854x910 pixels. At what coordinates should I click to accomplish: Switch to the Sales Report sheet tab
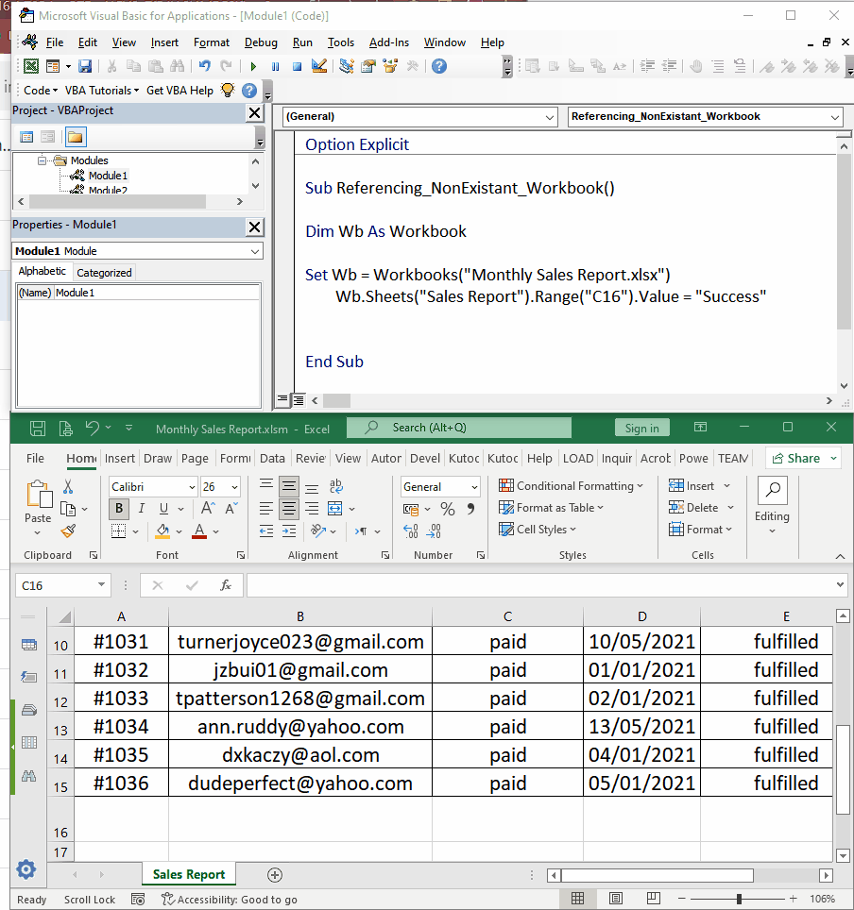(187, 875)
